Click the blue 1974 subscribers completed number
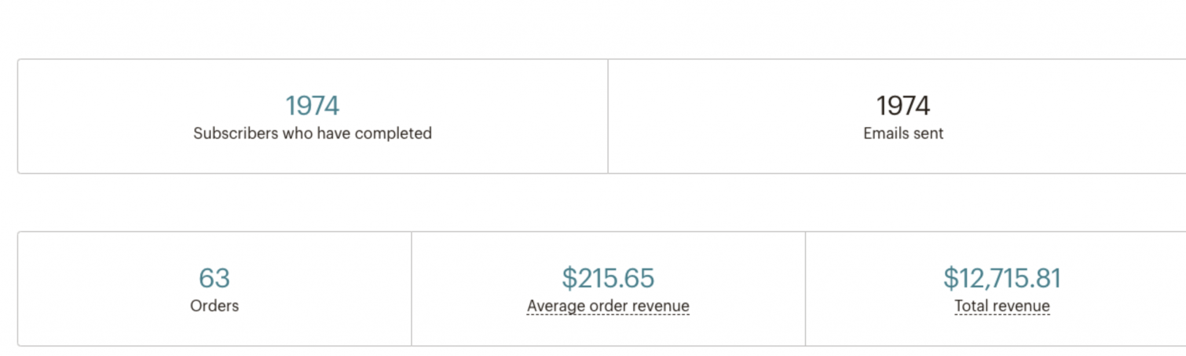 click(x=312, y=106)
